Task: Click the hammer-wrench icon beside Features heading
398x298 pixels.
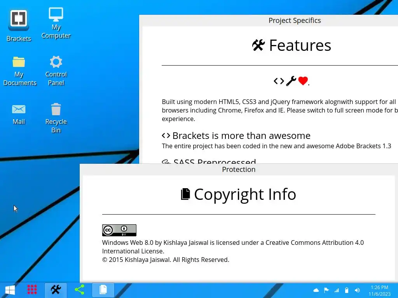Action: [258, 45]
